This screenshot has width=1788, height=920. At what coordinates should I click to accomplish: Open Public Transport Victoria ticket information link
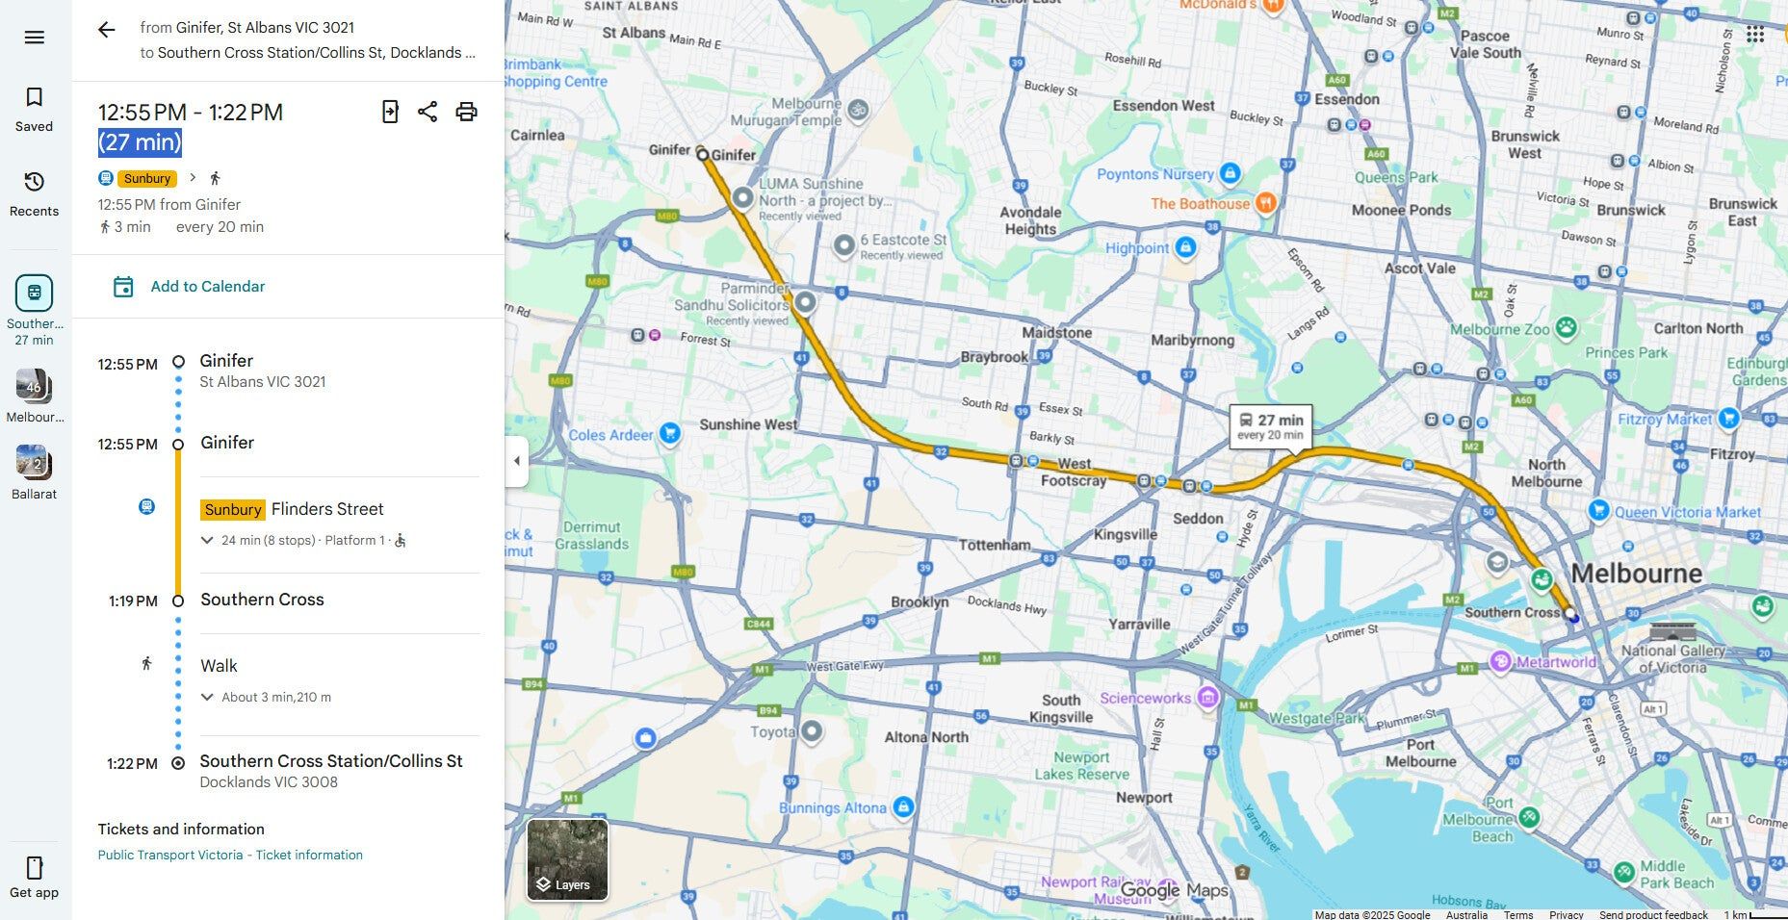230,856
